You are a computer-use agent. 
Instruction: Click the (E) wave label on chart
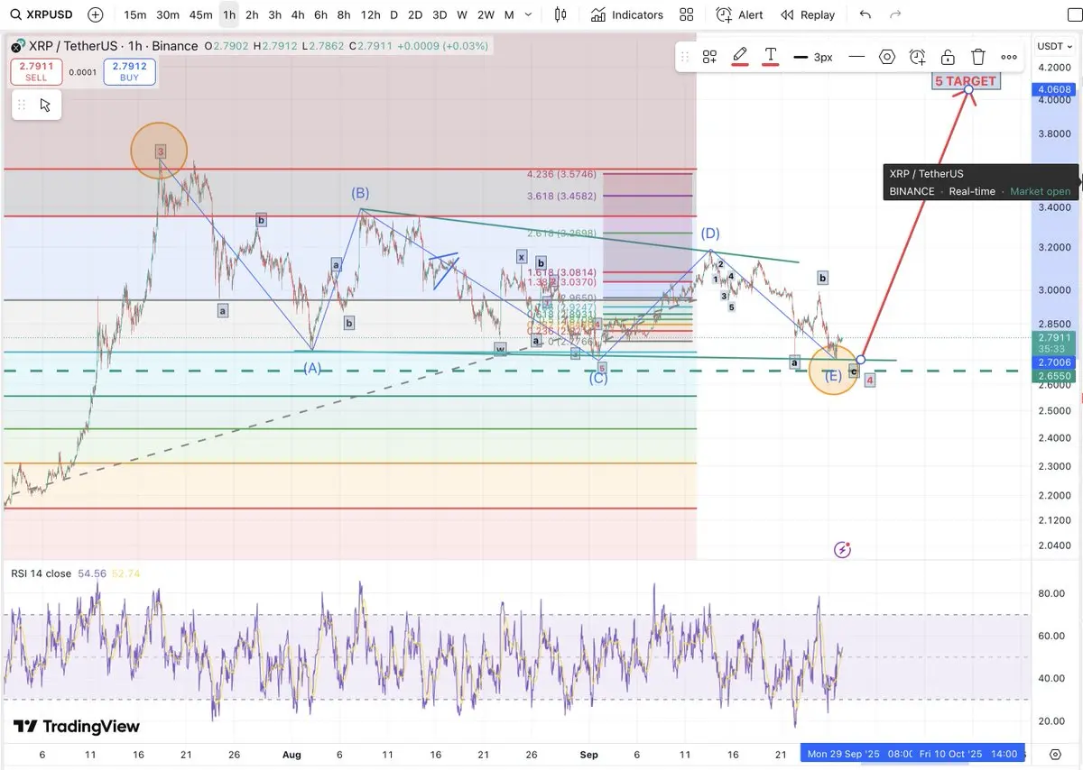tap(832, 375)
